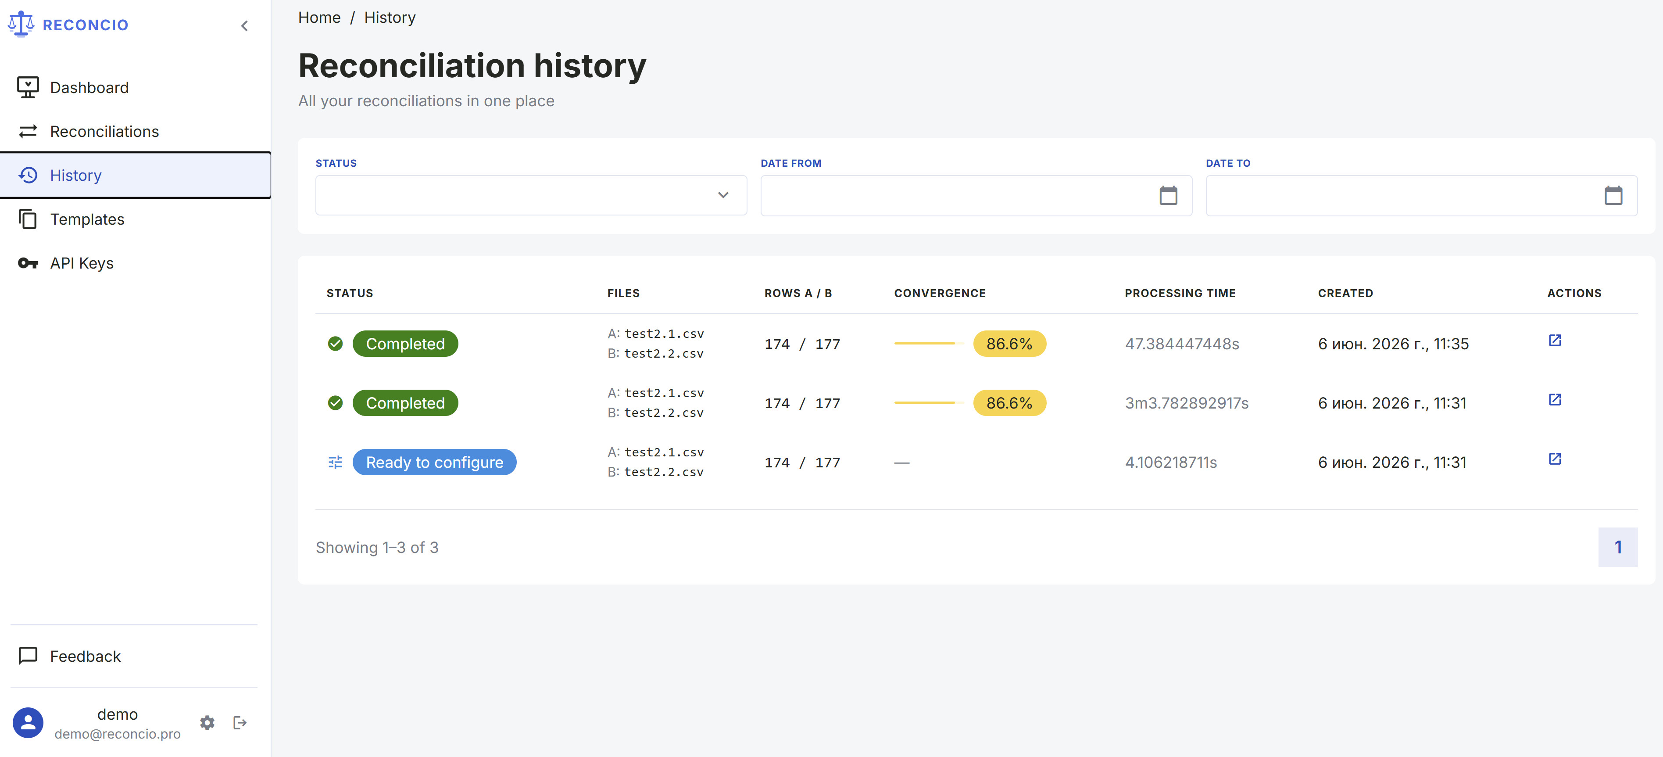Click the RECONCIO brand name
This screenshot has width=1663, height=757.
(85, 25)
